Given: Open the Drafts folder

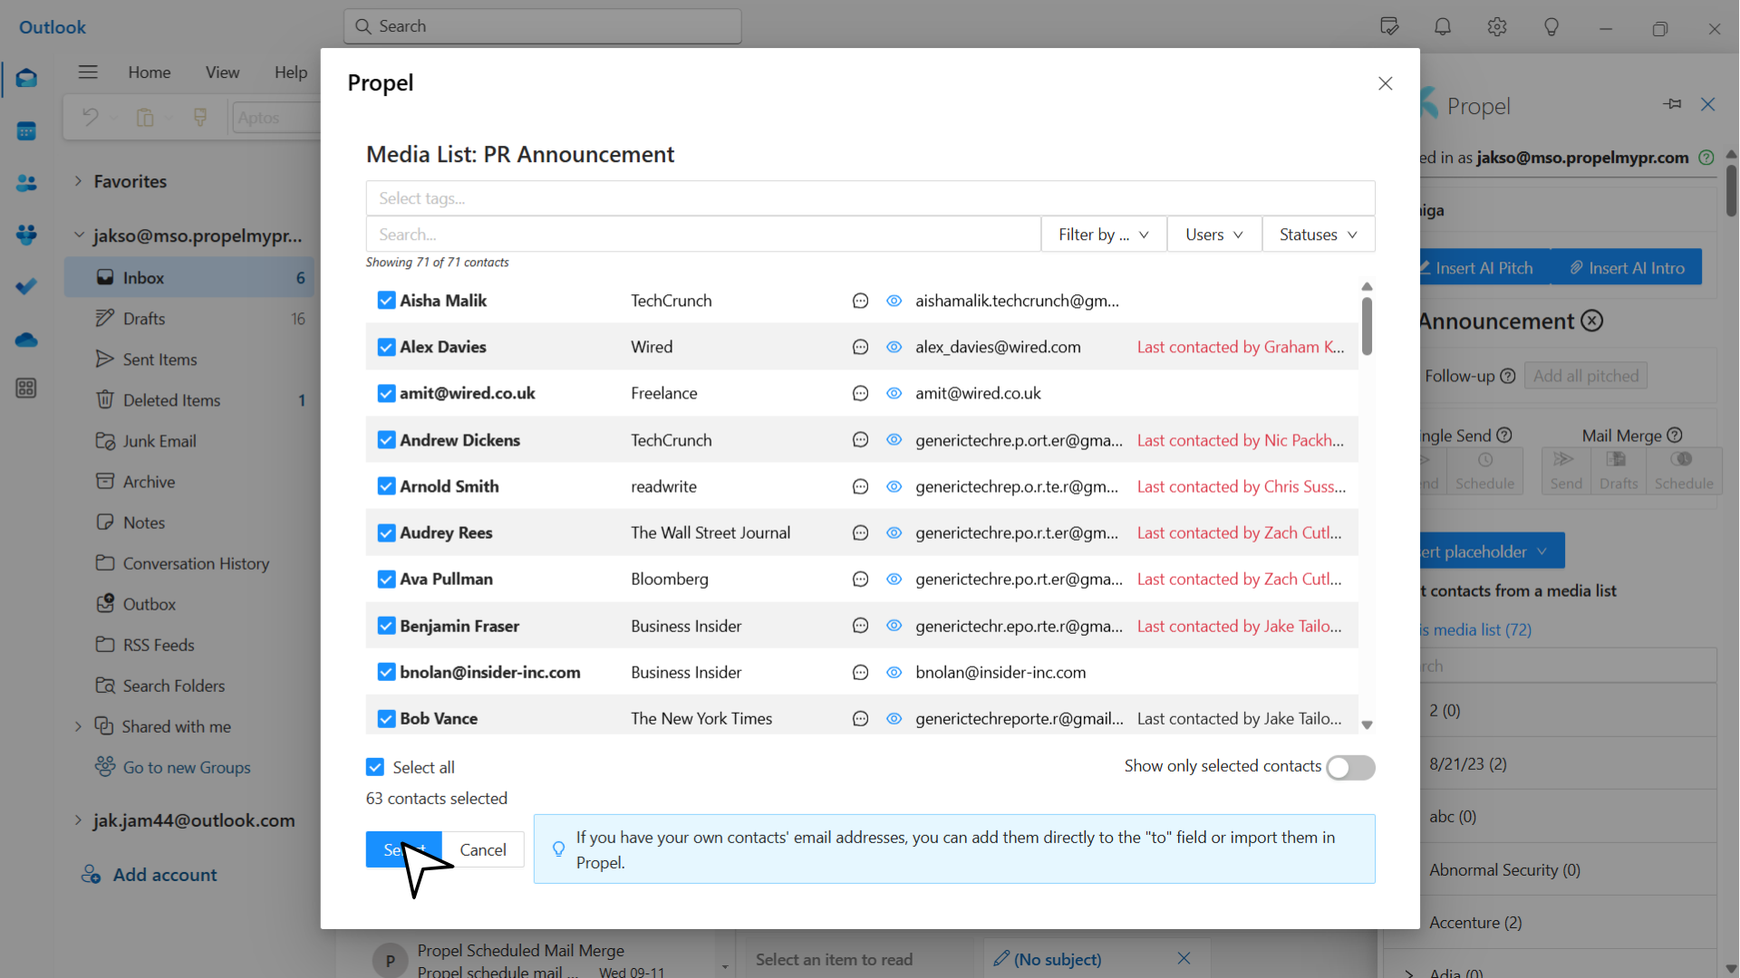Looking at the screenshot, I should pyautogui.click(x=188, y=319).
